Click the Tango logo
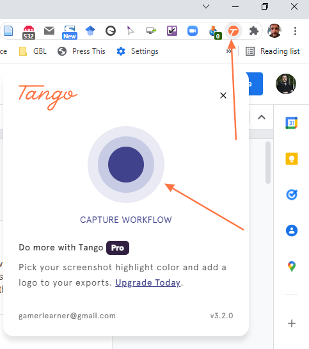The image size is (309, 349). (x=48, y=97)
